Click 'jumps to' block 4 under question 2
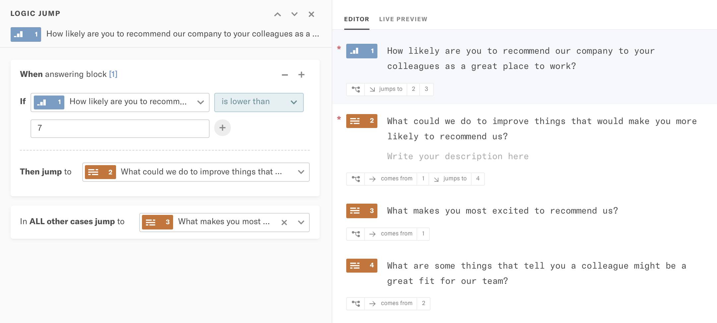Viewport: 717px width, 323px height. tap(478, 179)
